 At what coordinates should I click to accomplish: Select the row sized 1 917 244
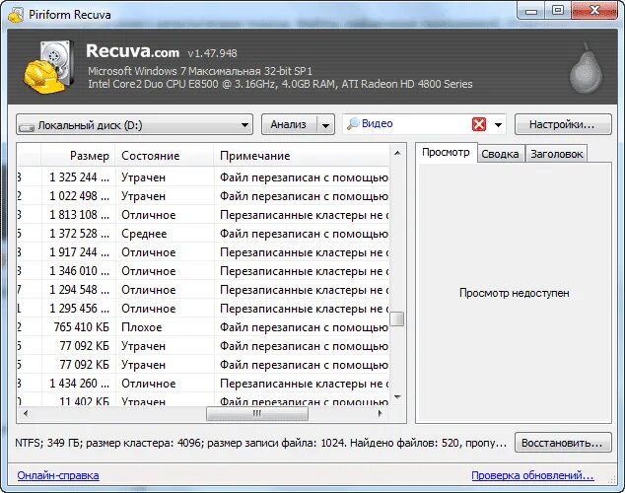pos(203,251)
